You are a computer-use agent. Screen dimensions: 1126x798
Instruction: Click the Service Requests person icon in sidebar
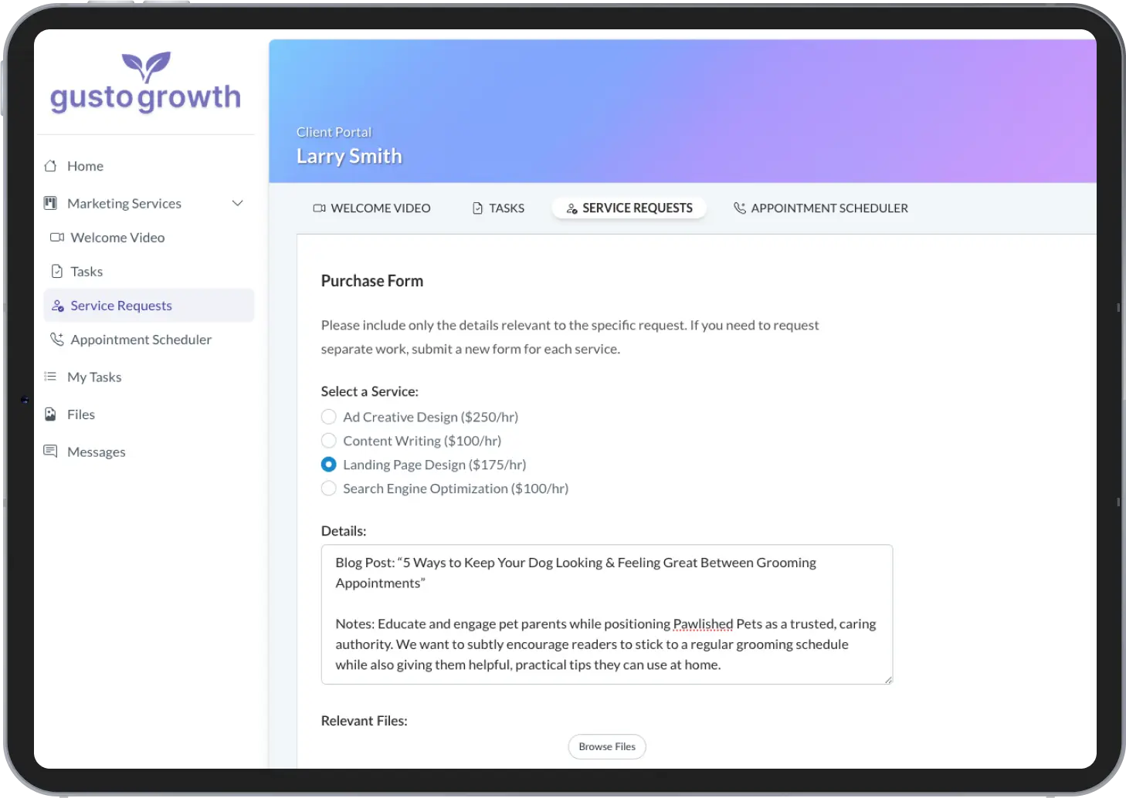point(57,306)
